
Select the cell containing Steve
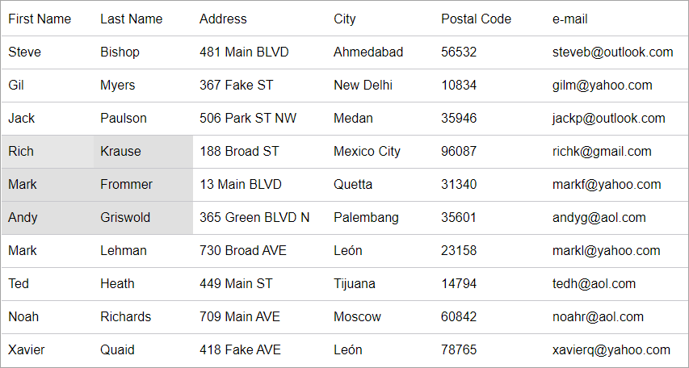tap(25, 52)
